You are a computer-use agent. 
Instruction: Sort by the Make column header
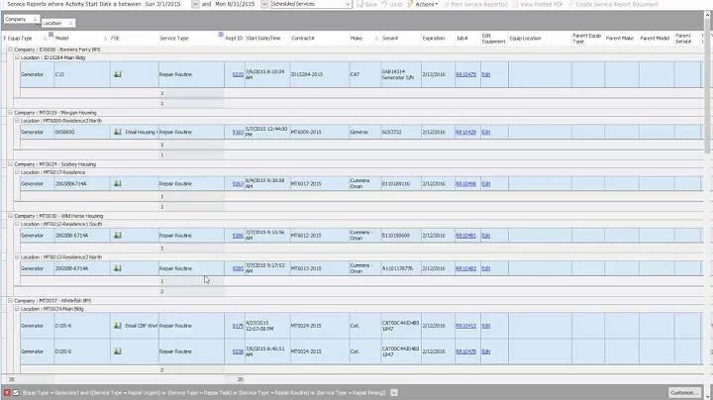(364, 39)
